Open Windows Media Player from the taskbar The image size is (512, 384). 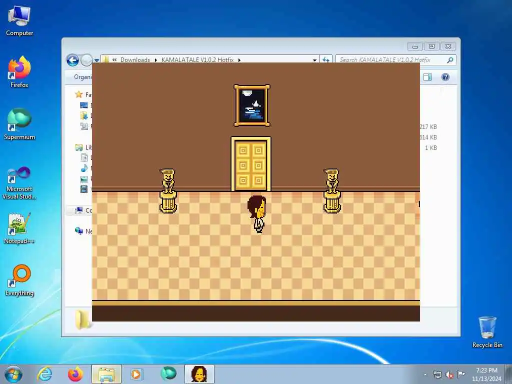click(x=136, y=374)
